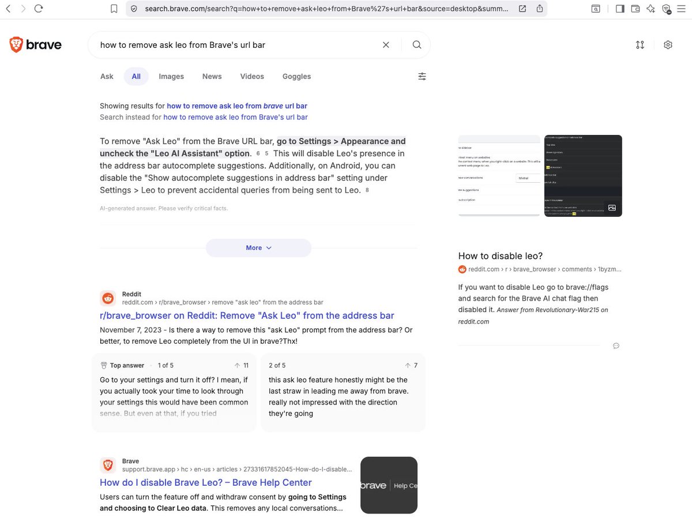692x529 pixels.
Task: Click the support.brave.app breadcrumb path
Action: click(x=237, y=470)
